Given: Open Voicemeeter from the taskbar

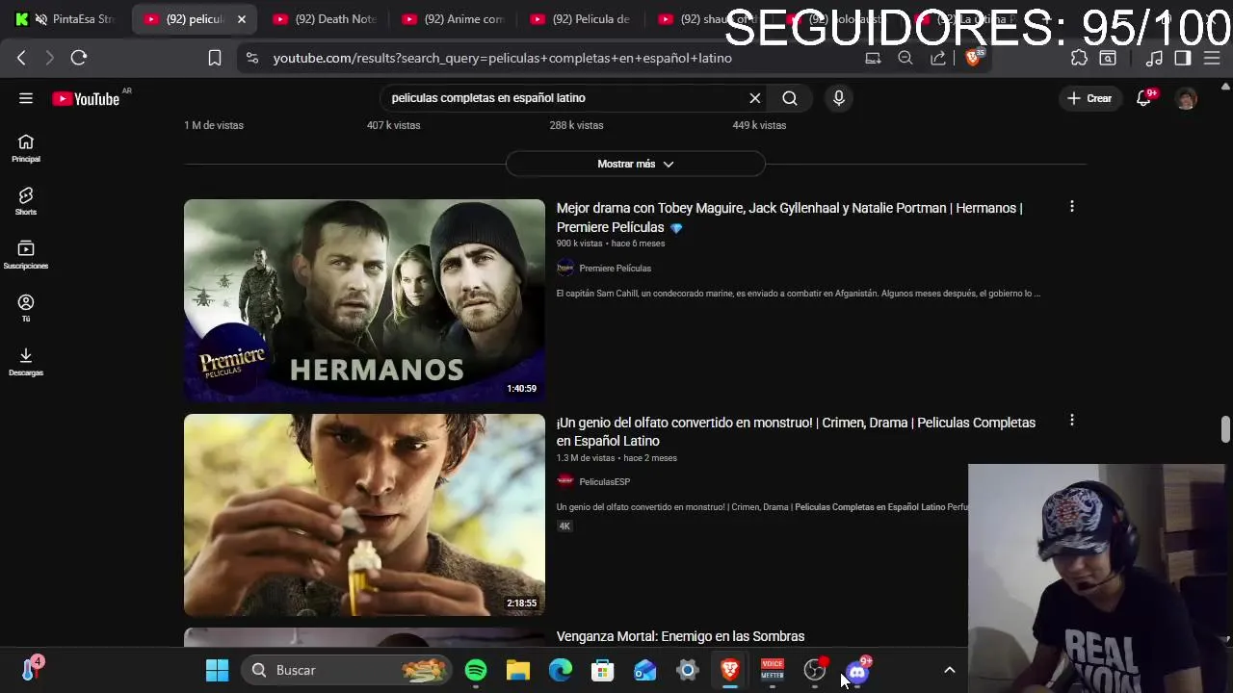Looking at the screenshot, I should tap(773, 670).
